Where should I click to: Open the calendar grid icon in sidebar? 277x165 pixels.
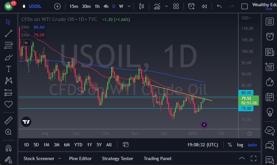tap(270, 97)
